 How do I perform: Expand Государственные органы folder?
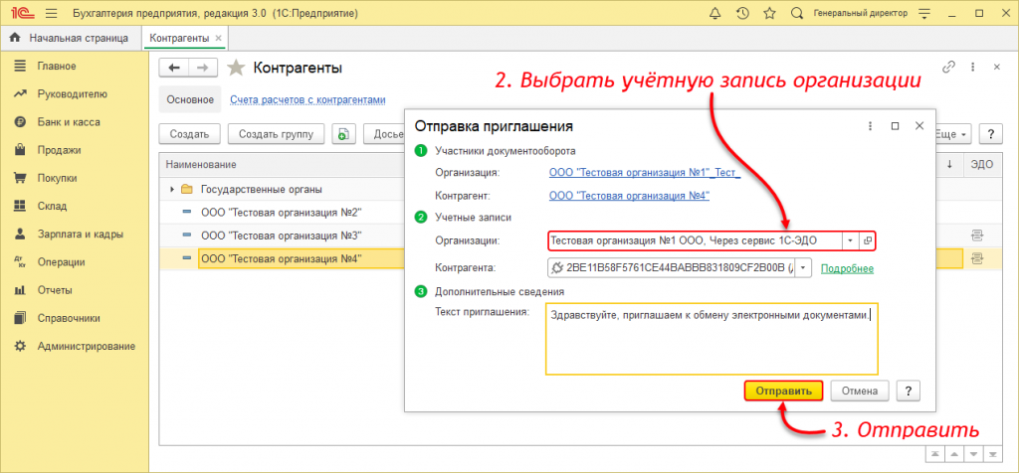(x=171, y=190)
